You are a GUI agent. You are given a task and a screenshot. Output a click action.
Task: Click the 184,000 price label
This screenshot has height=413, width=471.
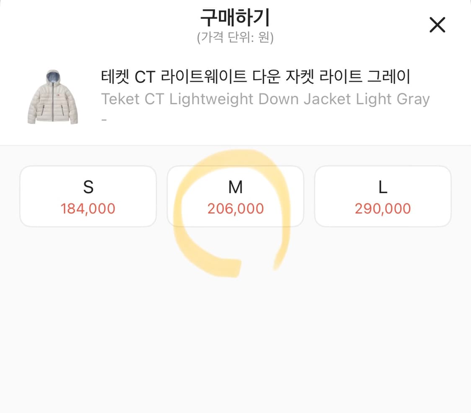[x=88, y=208]
